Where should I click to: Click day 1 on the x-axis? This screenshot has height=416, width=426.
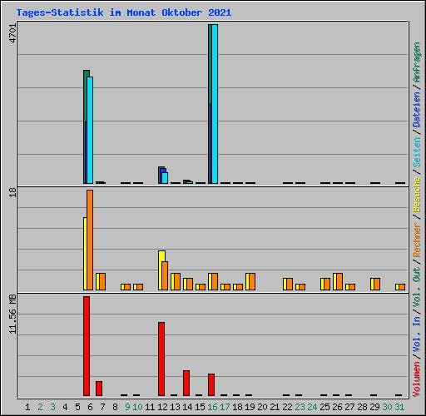pyautogui.click(x=27, y=407)
